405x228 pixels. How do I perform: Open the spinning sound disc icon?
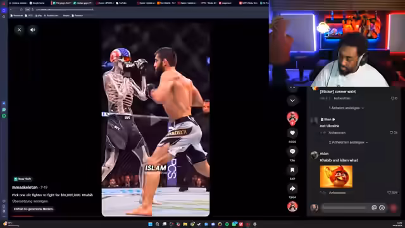pyautogui.click(x=292, y=206)
